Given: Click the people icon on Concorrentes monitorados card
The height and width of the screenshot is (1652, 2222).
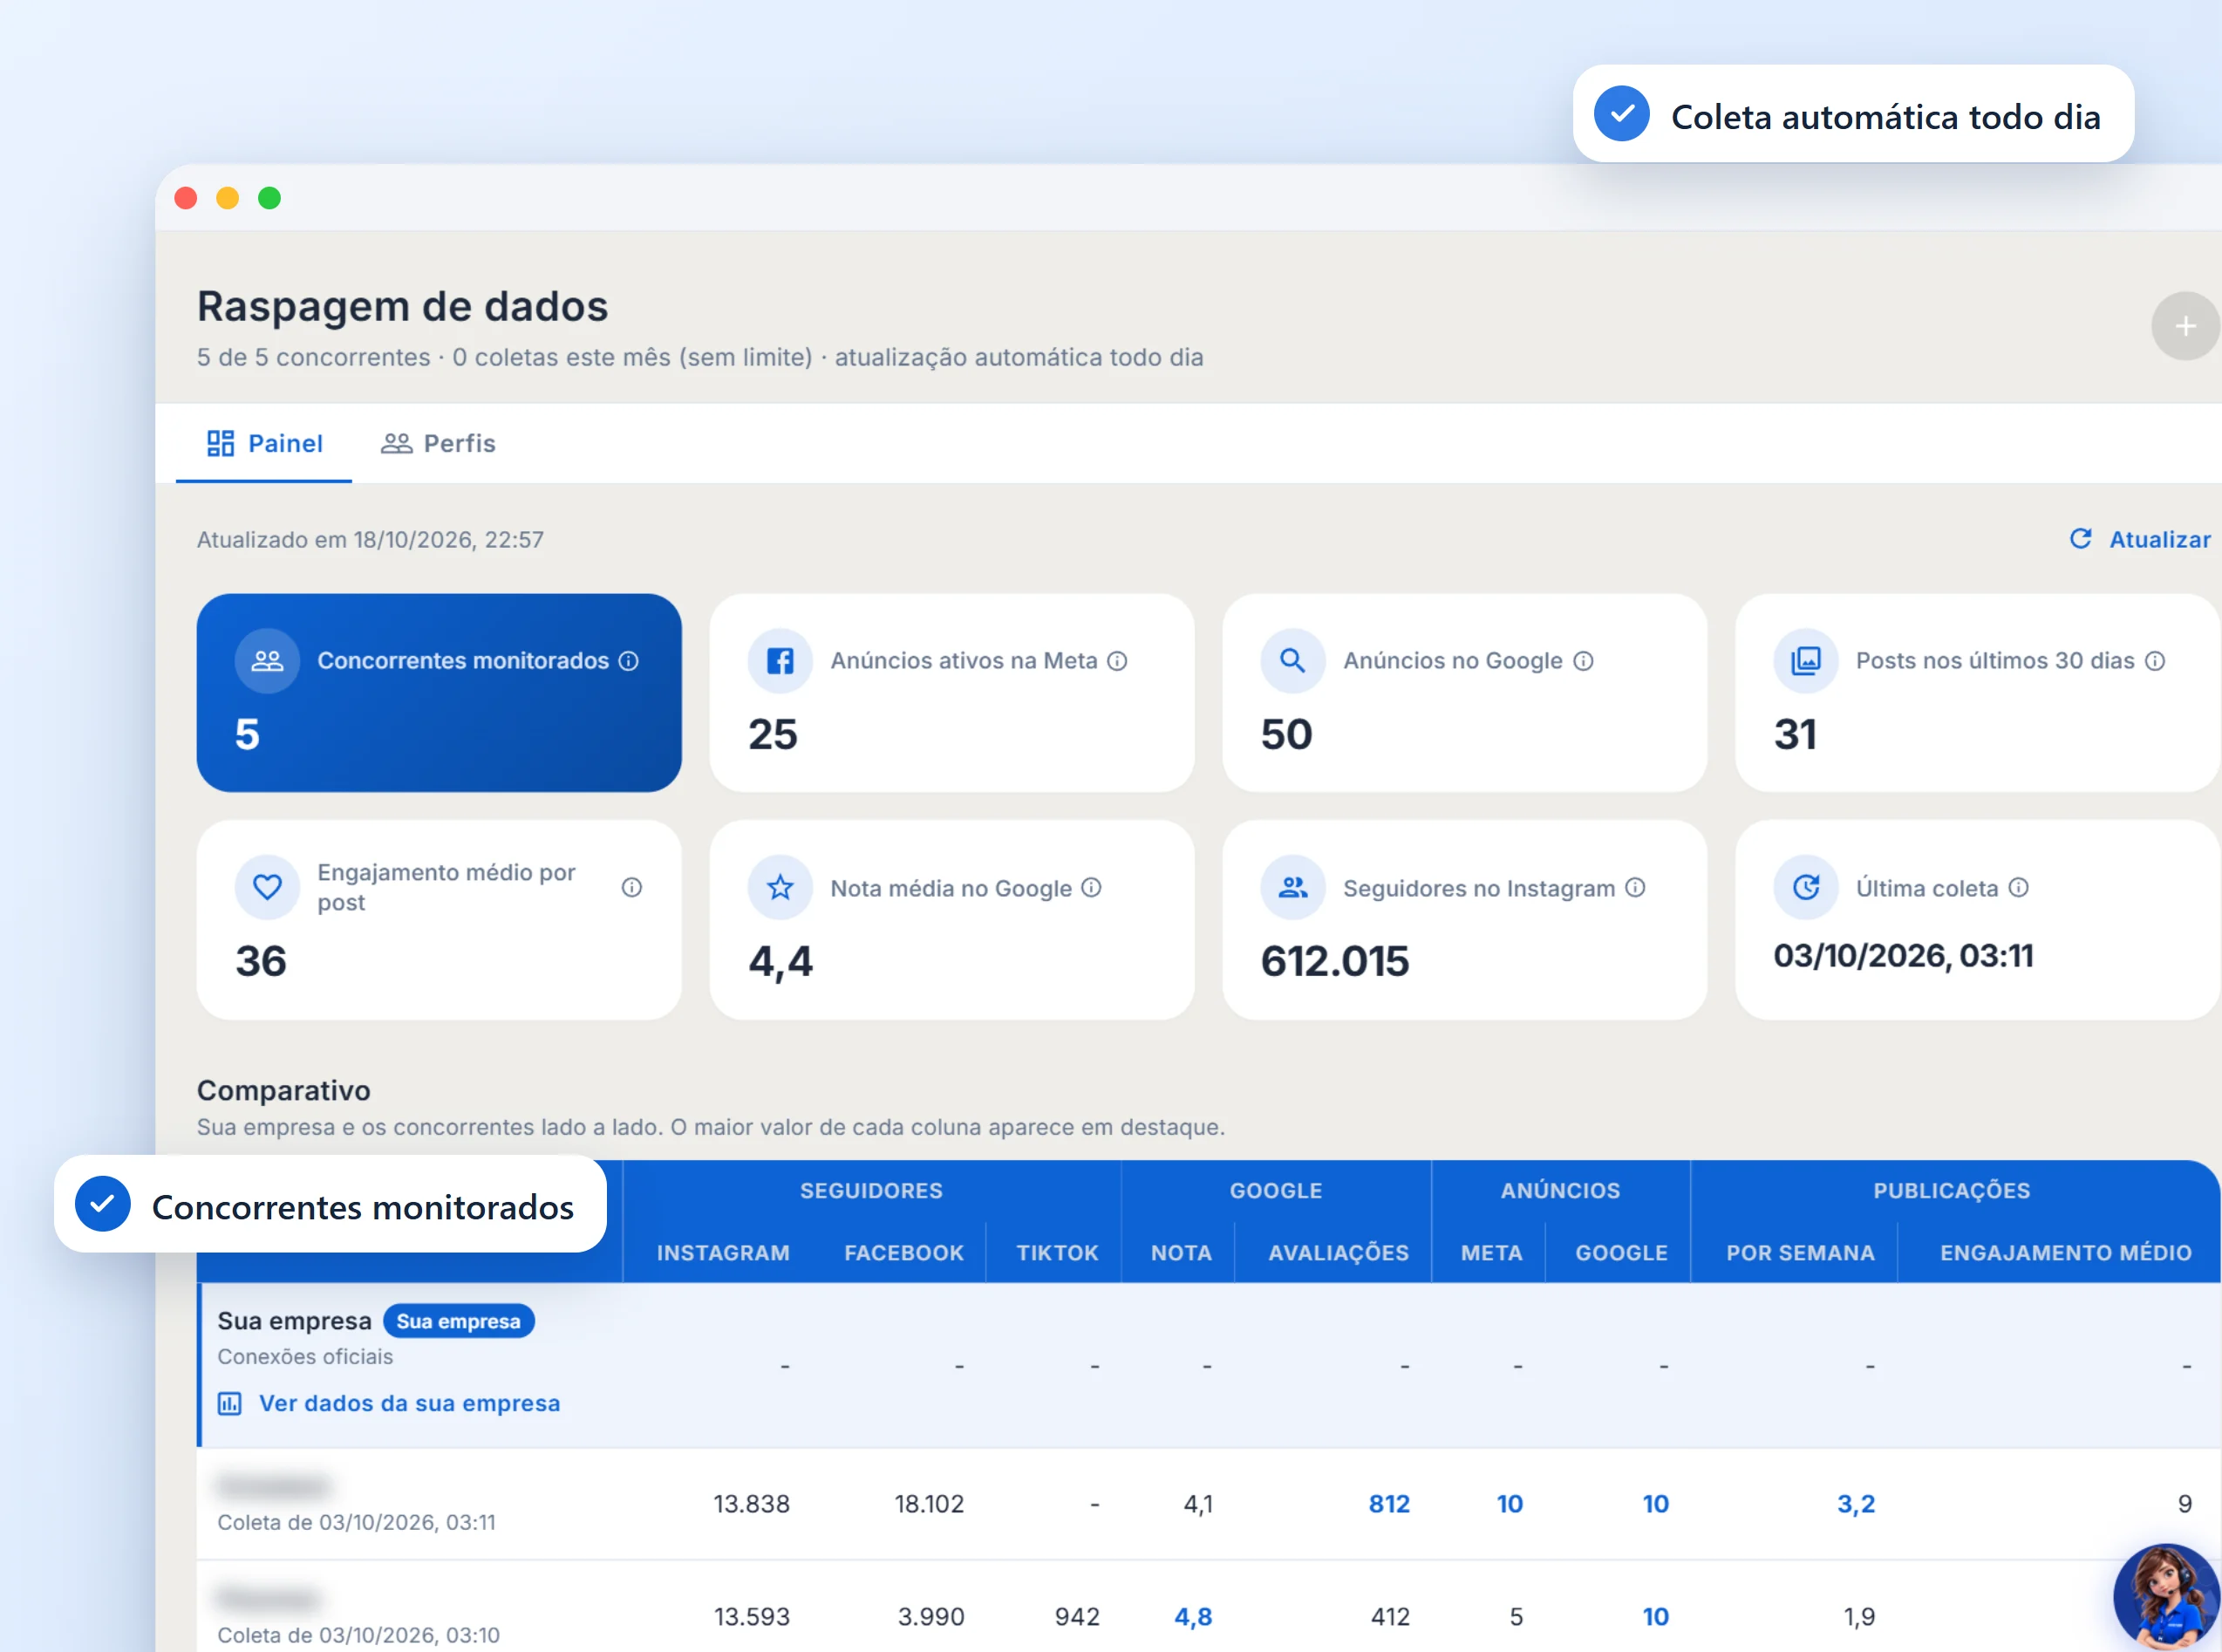Looking at the screenshot, I should [x=267, y=661].
